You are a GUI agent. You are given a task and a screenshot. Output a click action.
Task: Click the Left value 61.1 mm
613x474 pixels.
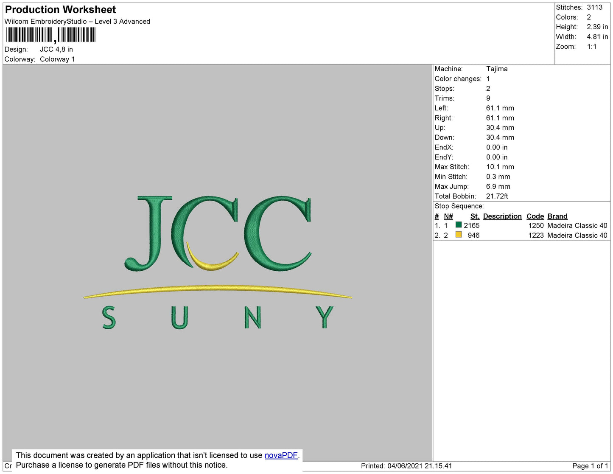tap(500, 108)
